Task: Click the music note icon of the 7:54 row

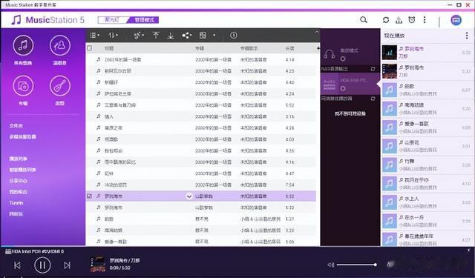Action: point(99,185)
